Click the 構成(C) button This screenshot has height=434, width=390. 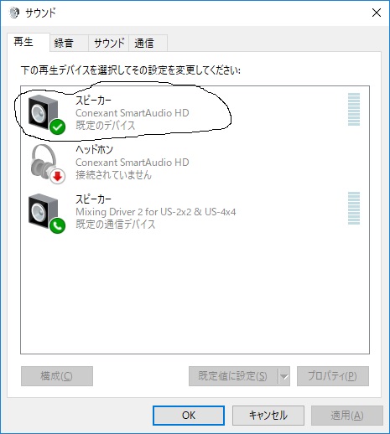(57, 376)
